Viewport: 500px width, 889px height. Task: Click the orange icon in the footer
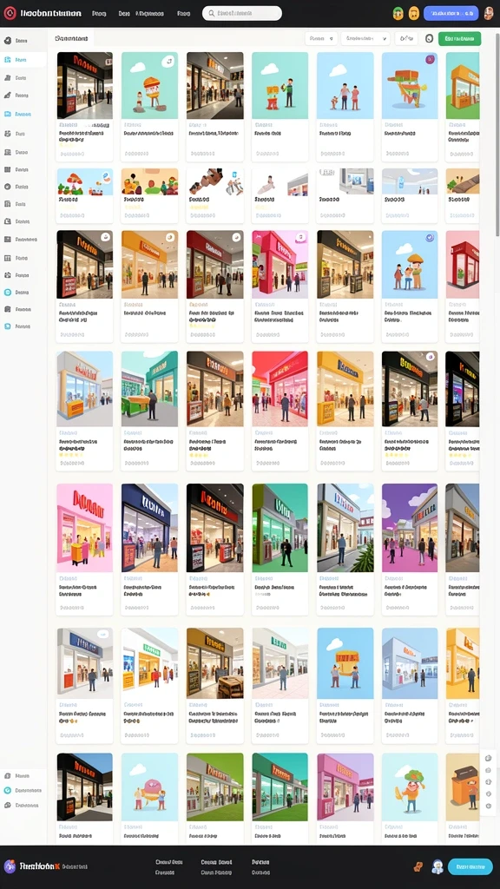[x=418, y=866]
